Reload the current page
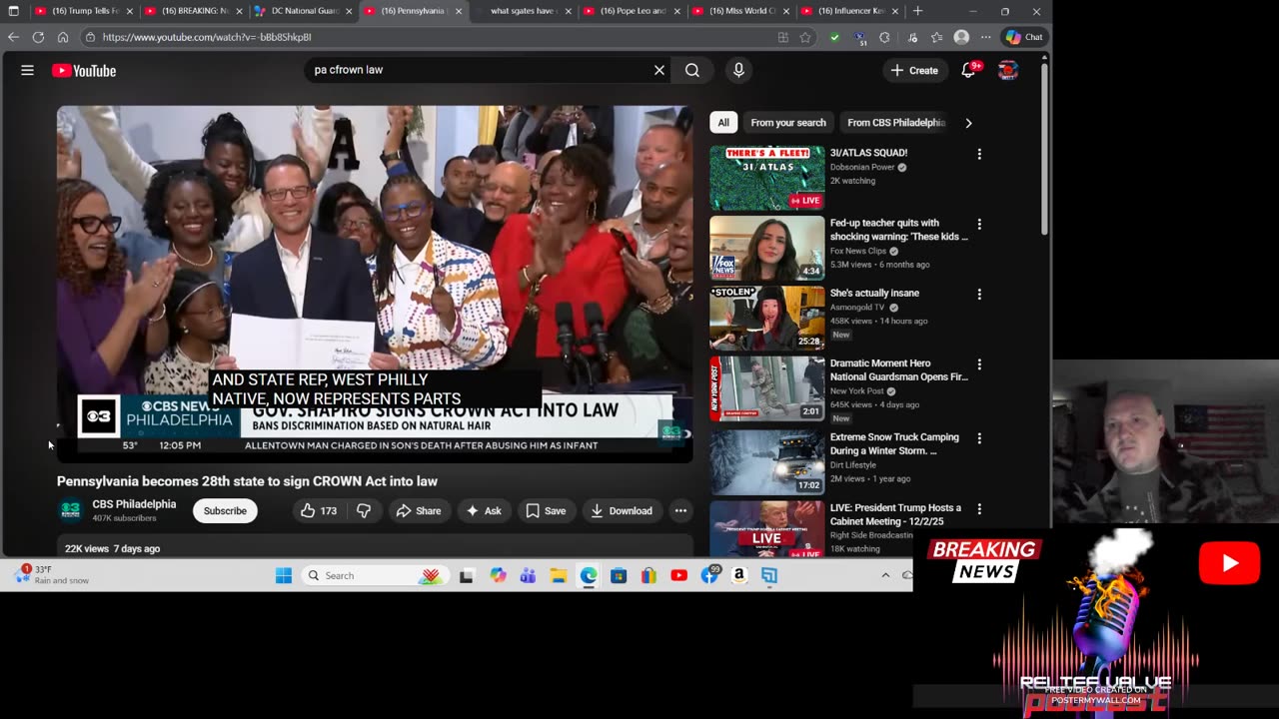This screenshot has height=719, width=1279. pyautogui.click(x=38, y=37)
